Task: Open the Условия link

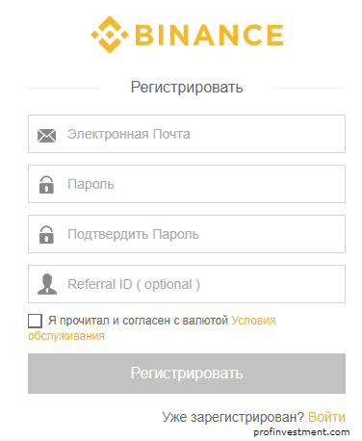Action: tap(253, 321)
